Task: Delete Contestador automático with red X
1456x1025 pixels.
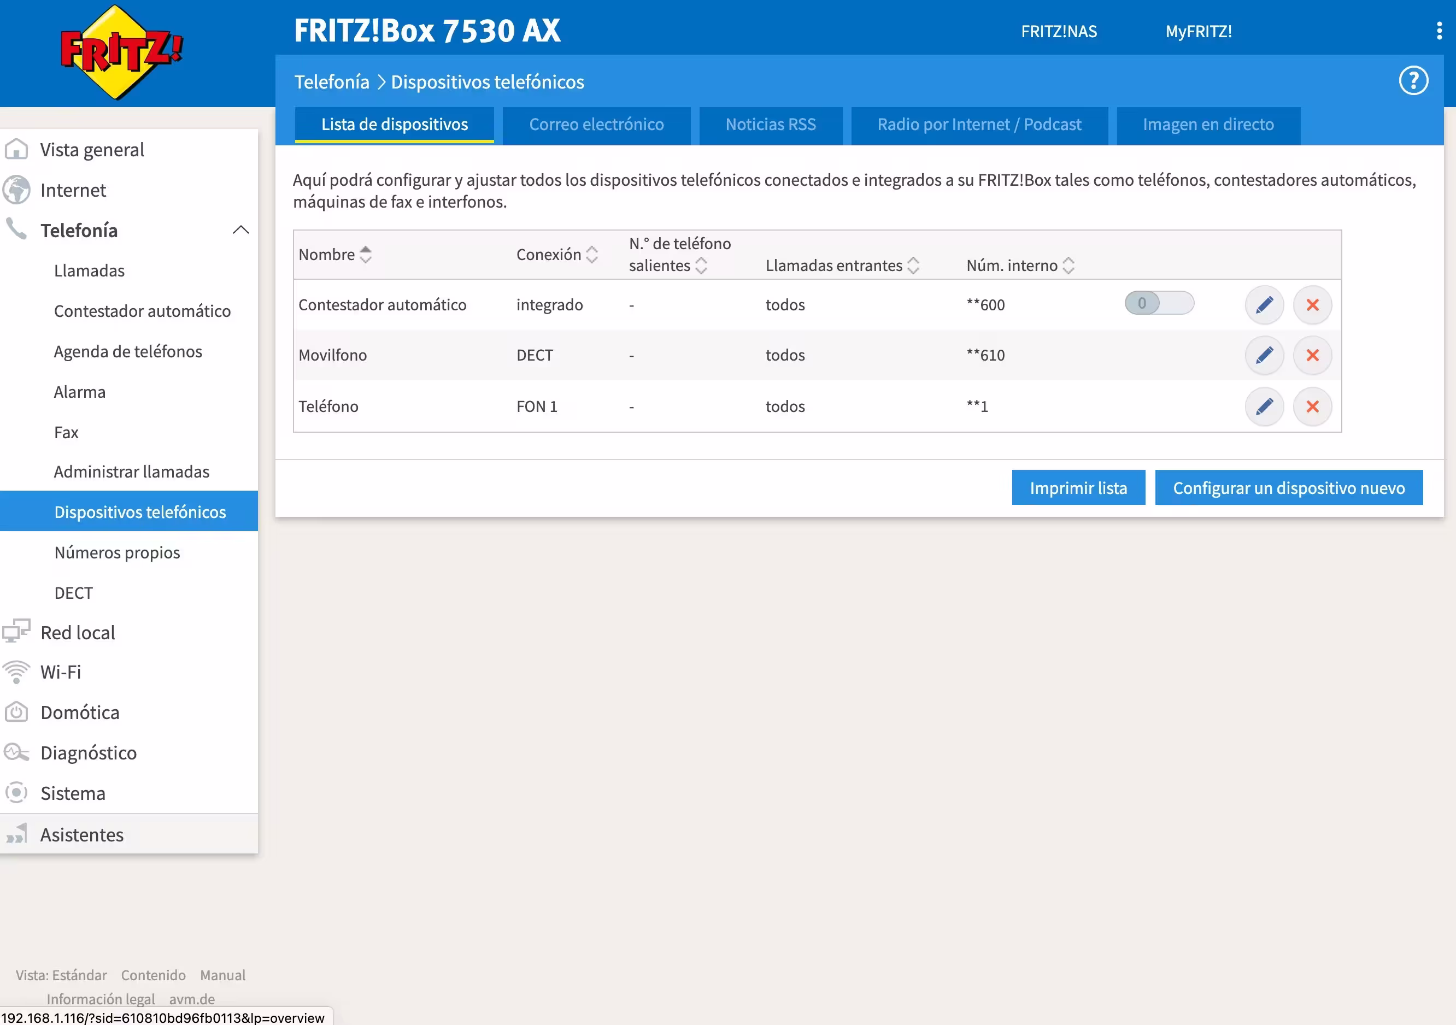Action: click(x=1312, y=305)
